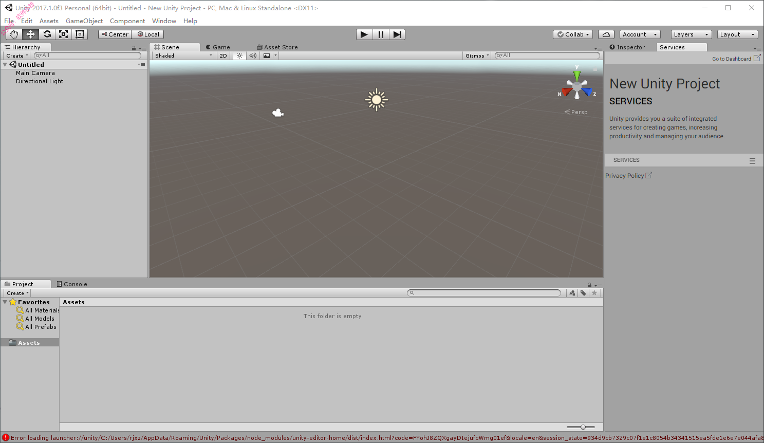Toggle scene lighting sun icon
764x443 pixels.
coord(239,56)
